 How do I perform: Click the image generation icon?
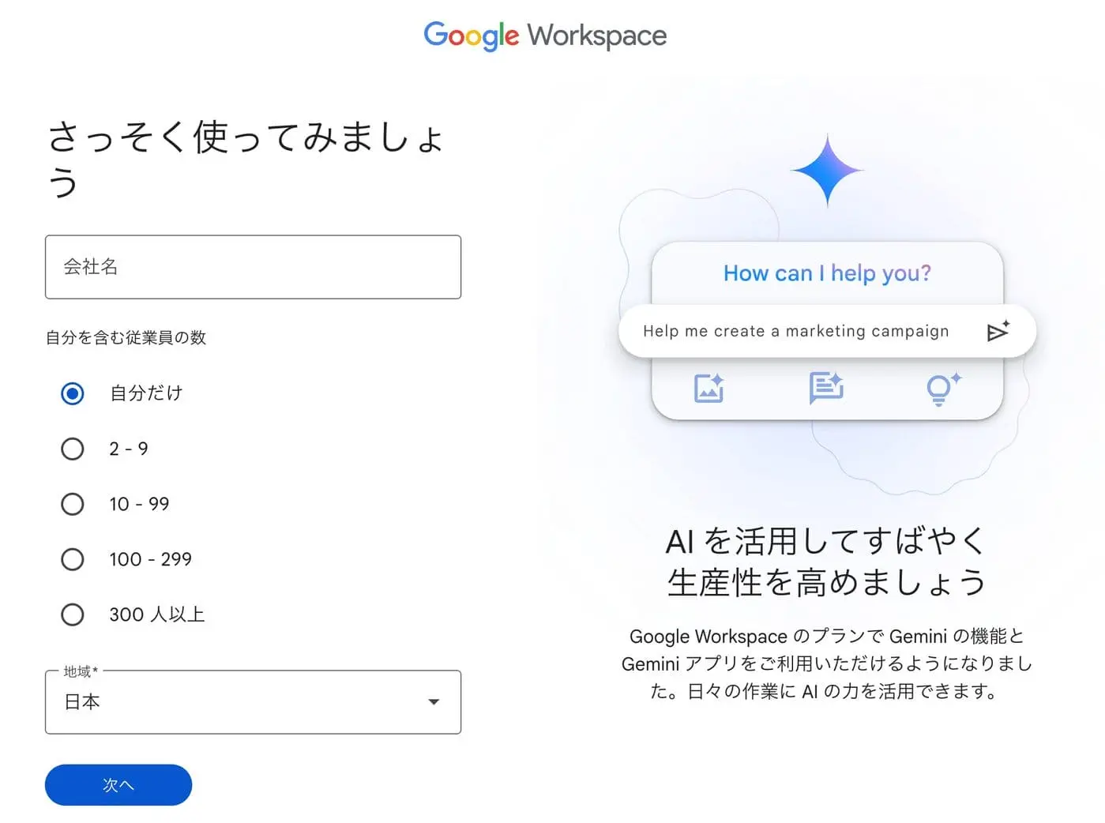708,388
